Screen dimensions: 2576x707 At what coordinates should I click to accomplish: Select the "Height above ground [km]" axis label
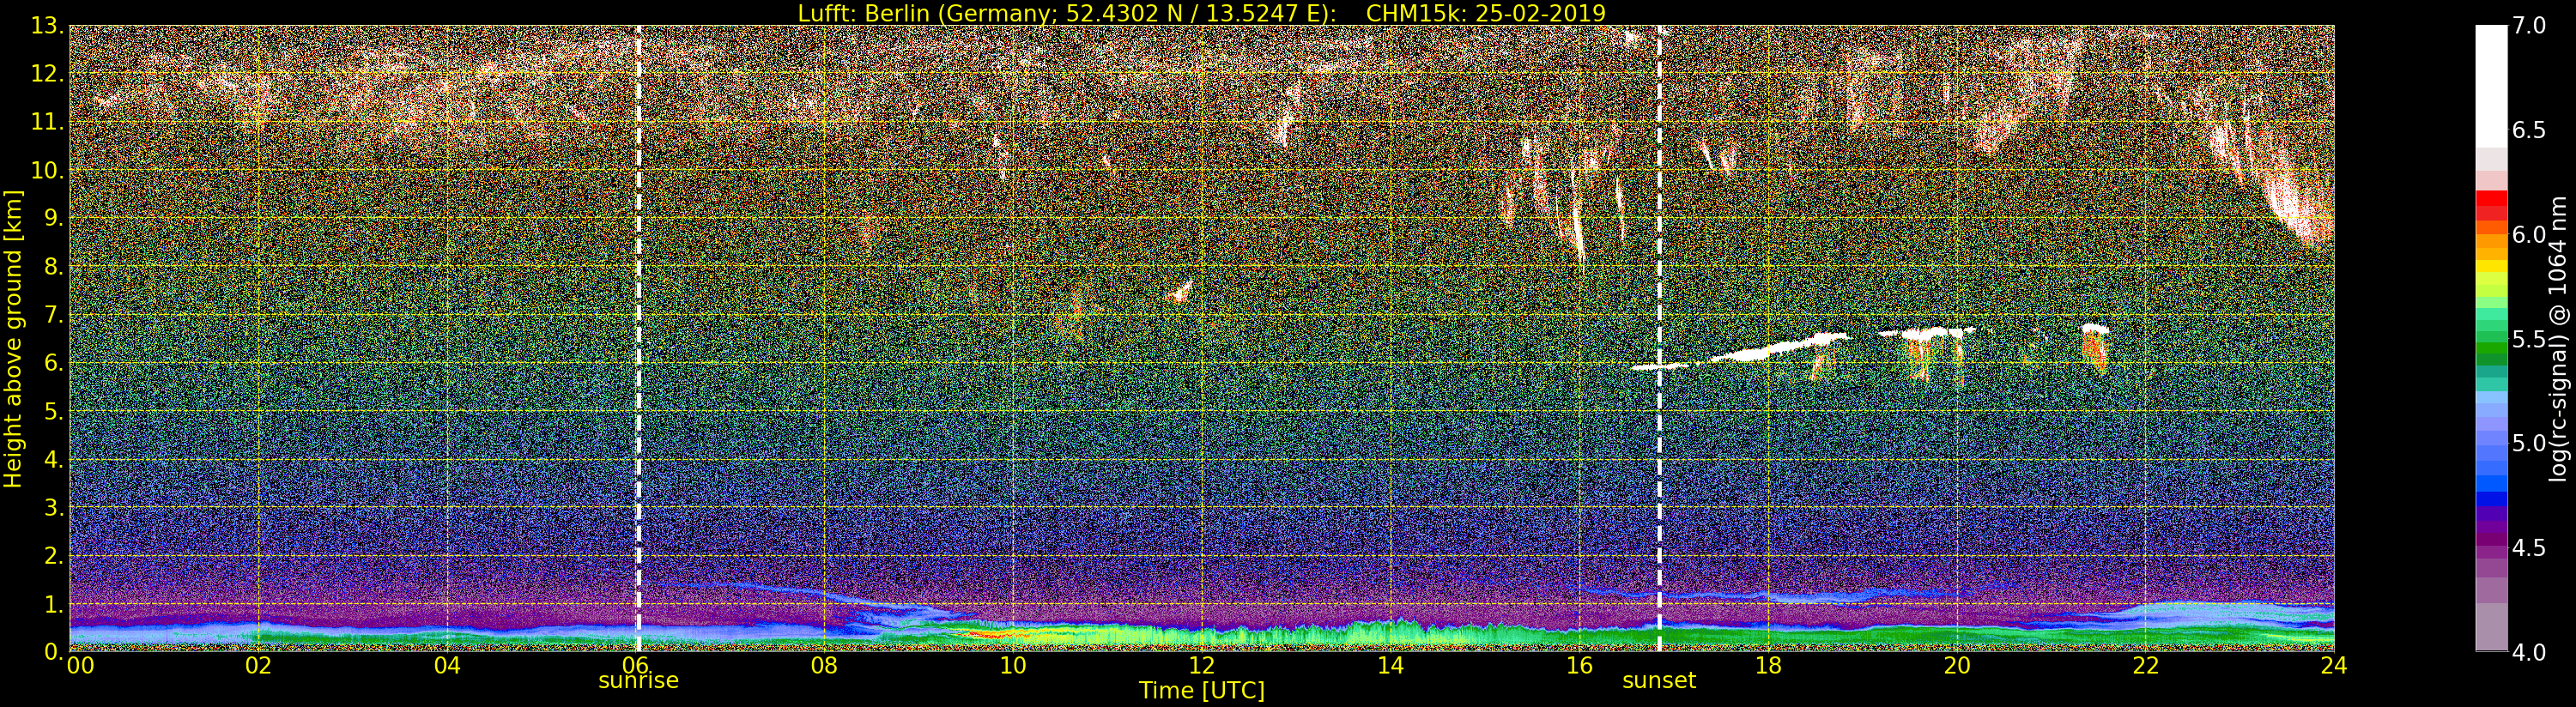(13, 339)
